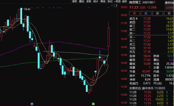174x106 pixels.
Task: Click the 量比 label
Action: tap(156, 60)
